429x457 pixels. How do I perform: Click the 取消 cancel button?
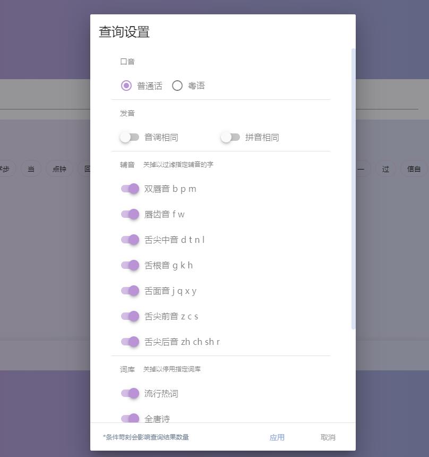click(x=328, y=437)
